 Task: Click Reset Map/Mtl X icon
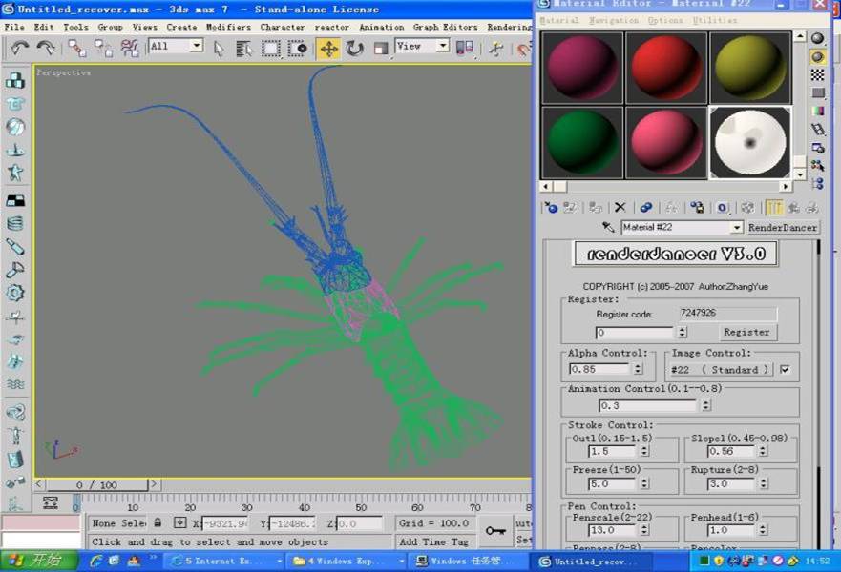(620, 207)
